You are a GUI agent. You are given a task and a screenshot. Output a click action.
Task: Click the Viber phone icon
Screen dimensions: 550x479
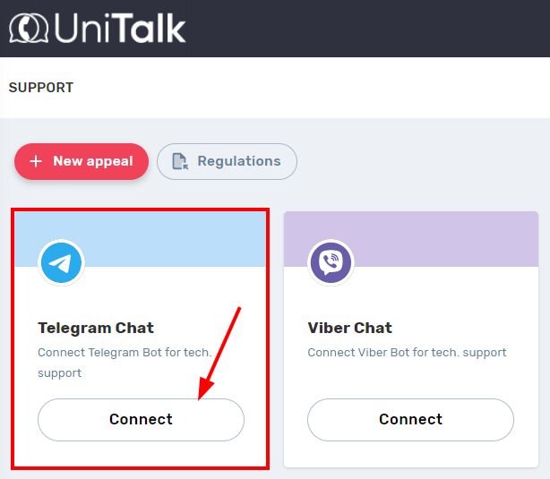331,263
